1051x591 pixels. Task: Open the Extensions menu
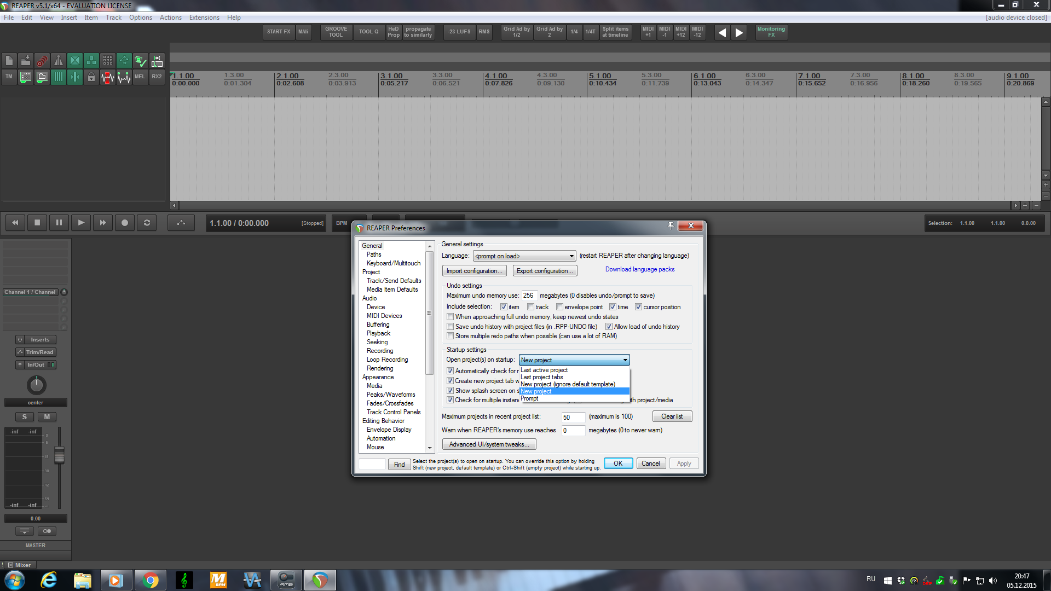[x=204, y=18]
